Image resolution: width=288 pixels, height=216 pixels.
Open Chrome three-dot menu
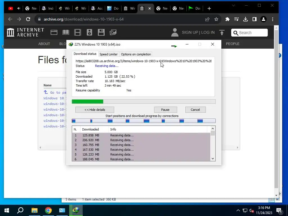(x=273, y=19)
